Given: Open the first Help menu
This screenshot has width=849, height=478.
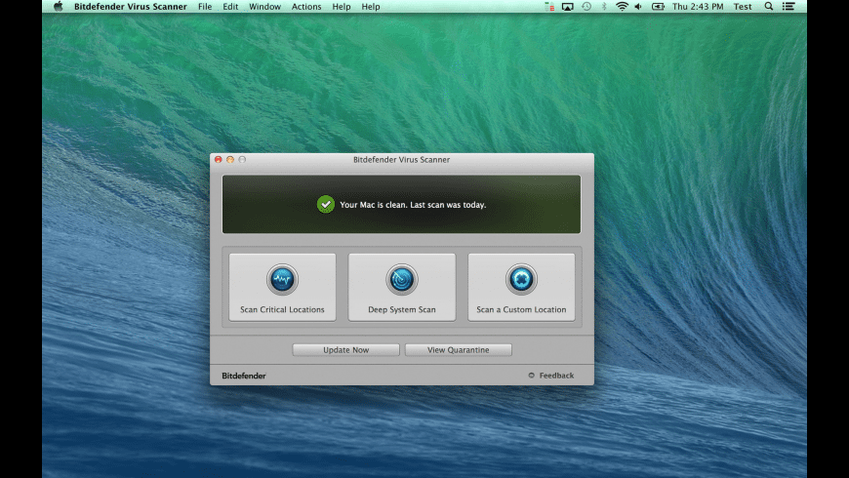Looking at the screenshot, I should (x=342, y=7).
